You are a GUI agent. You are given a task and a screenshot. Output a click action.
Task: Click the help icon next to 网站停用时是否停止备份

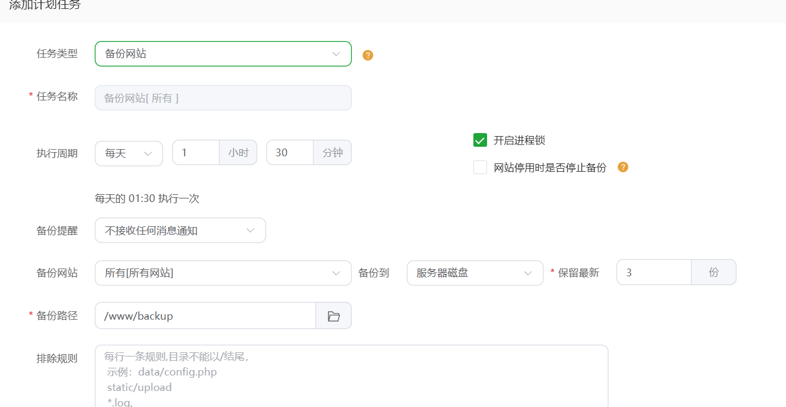click(x=623, y=167)
